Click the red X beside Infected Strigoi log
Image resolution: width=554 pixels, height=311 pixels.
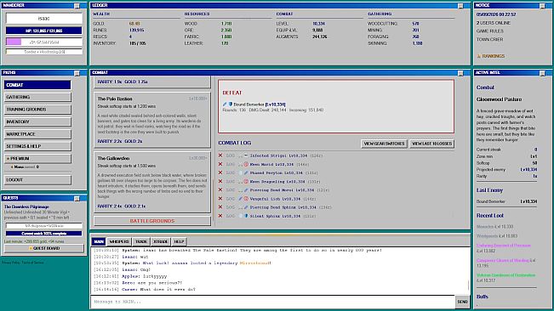220,155
